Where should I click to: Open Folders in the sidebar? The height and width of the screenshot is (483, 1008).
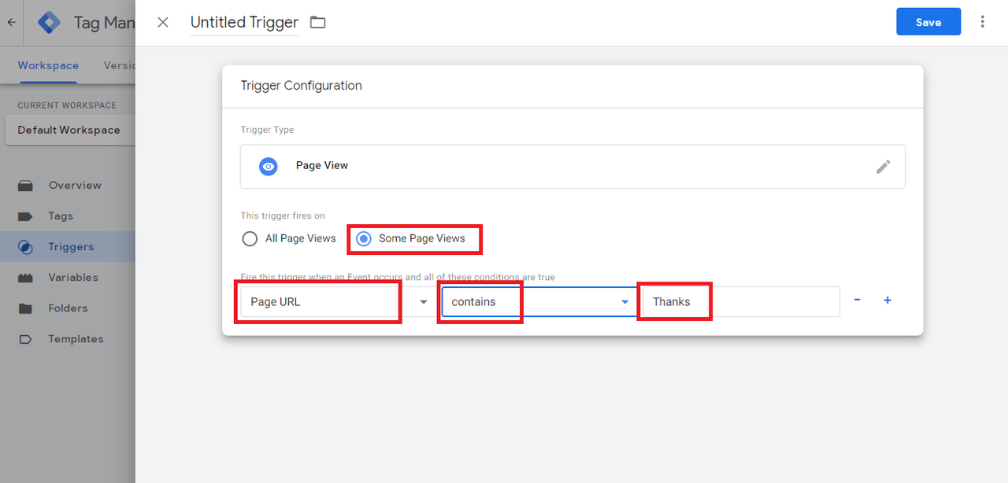click(68, 308)
